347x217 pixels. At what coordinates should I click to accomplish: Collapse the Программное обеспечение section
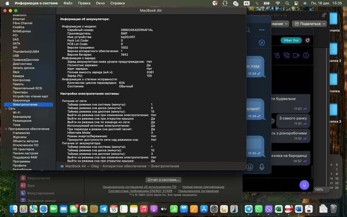(x=6, y=129)
